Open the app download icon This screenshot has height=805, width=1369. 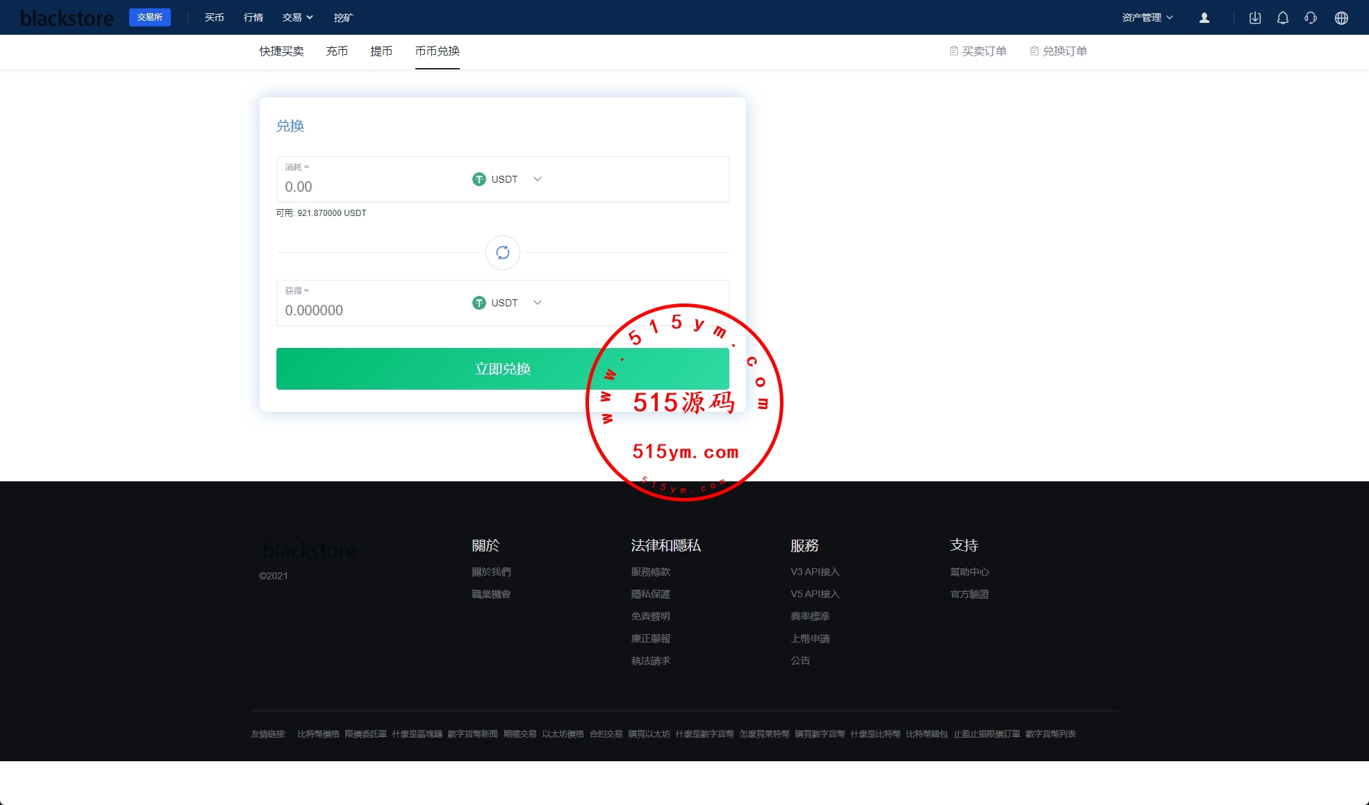point(1255,18)
